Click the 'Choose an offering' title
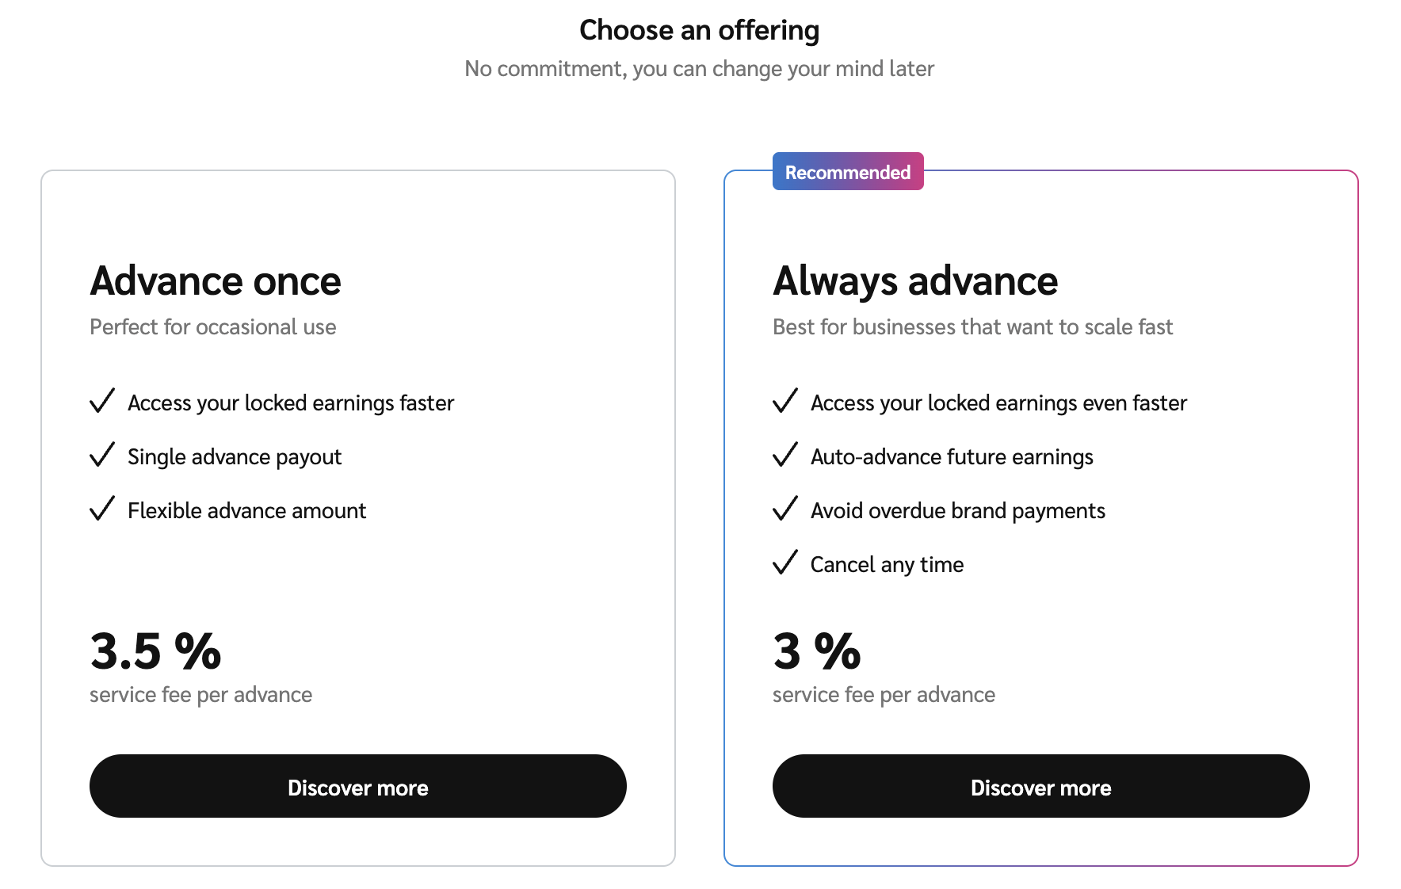The height and width of the screenshot is (889, 1401). [x=699, y=30]
